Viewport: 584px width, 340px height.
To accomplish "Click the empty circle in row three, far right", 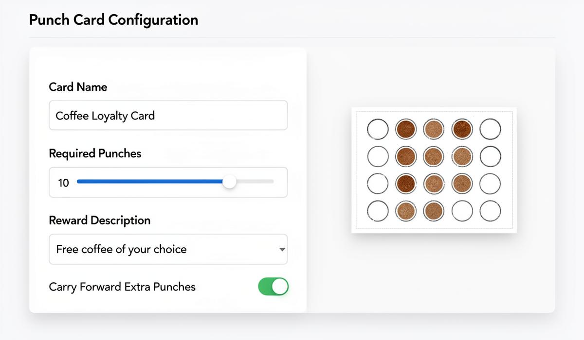I will point(490,184).
